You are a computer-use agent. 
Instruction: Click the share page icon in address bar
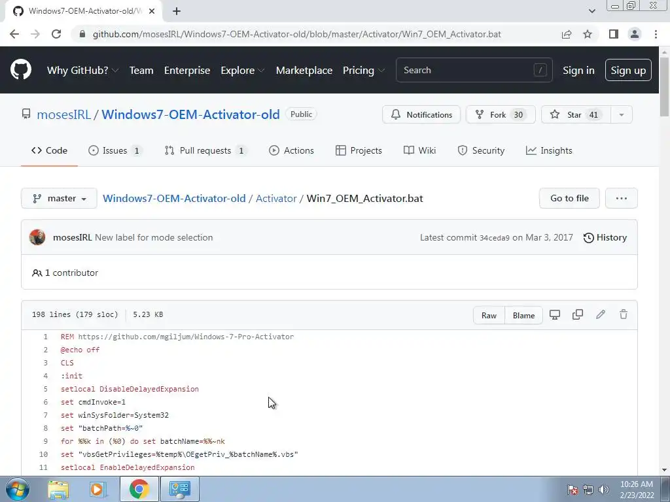click(567, 34)
